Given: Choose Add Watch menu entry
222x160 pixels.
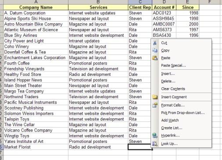Looking at the screenshot, I should pos(170,120).
